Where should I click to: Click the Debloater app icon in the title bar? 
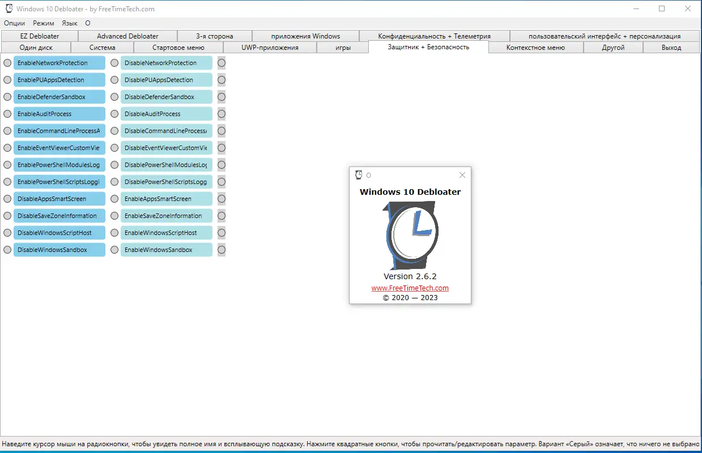tap(9, 9)
